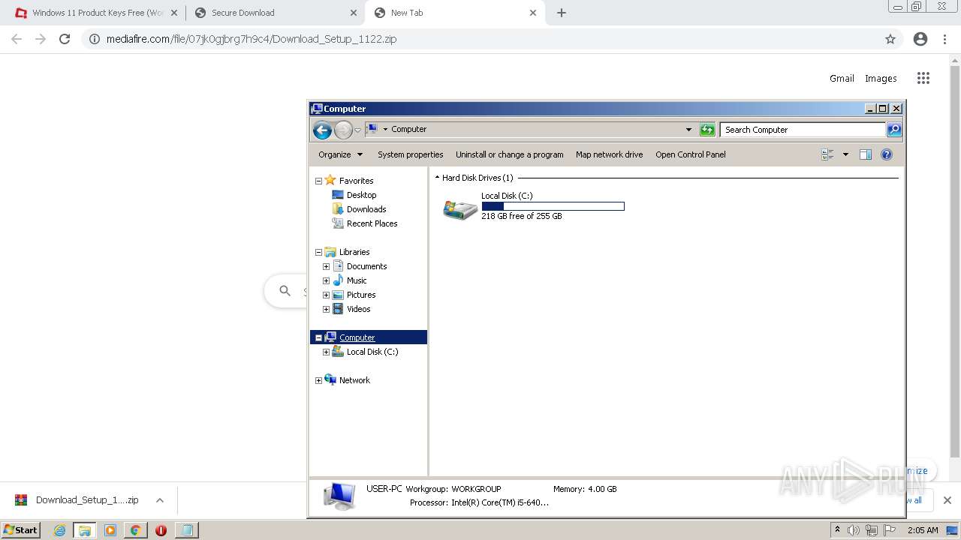961x540 pixels.
Task: Reload the page in Chrome
Action: tap(65, 39)
